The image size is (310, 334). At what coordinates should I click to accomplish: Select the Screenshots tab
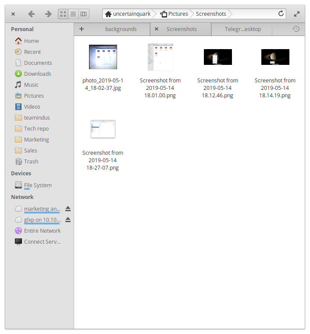[x=182, y=29]
